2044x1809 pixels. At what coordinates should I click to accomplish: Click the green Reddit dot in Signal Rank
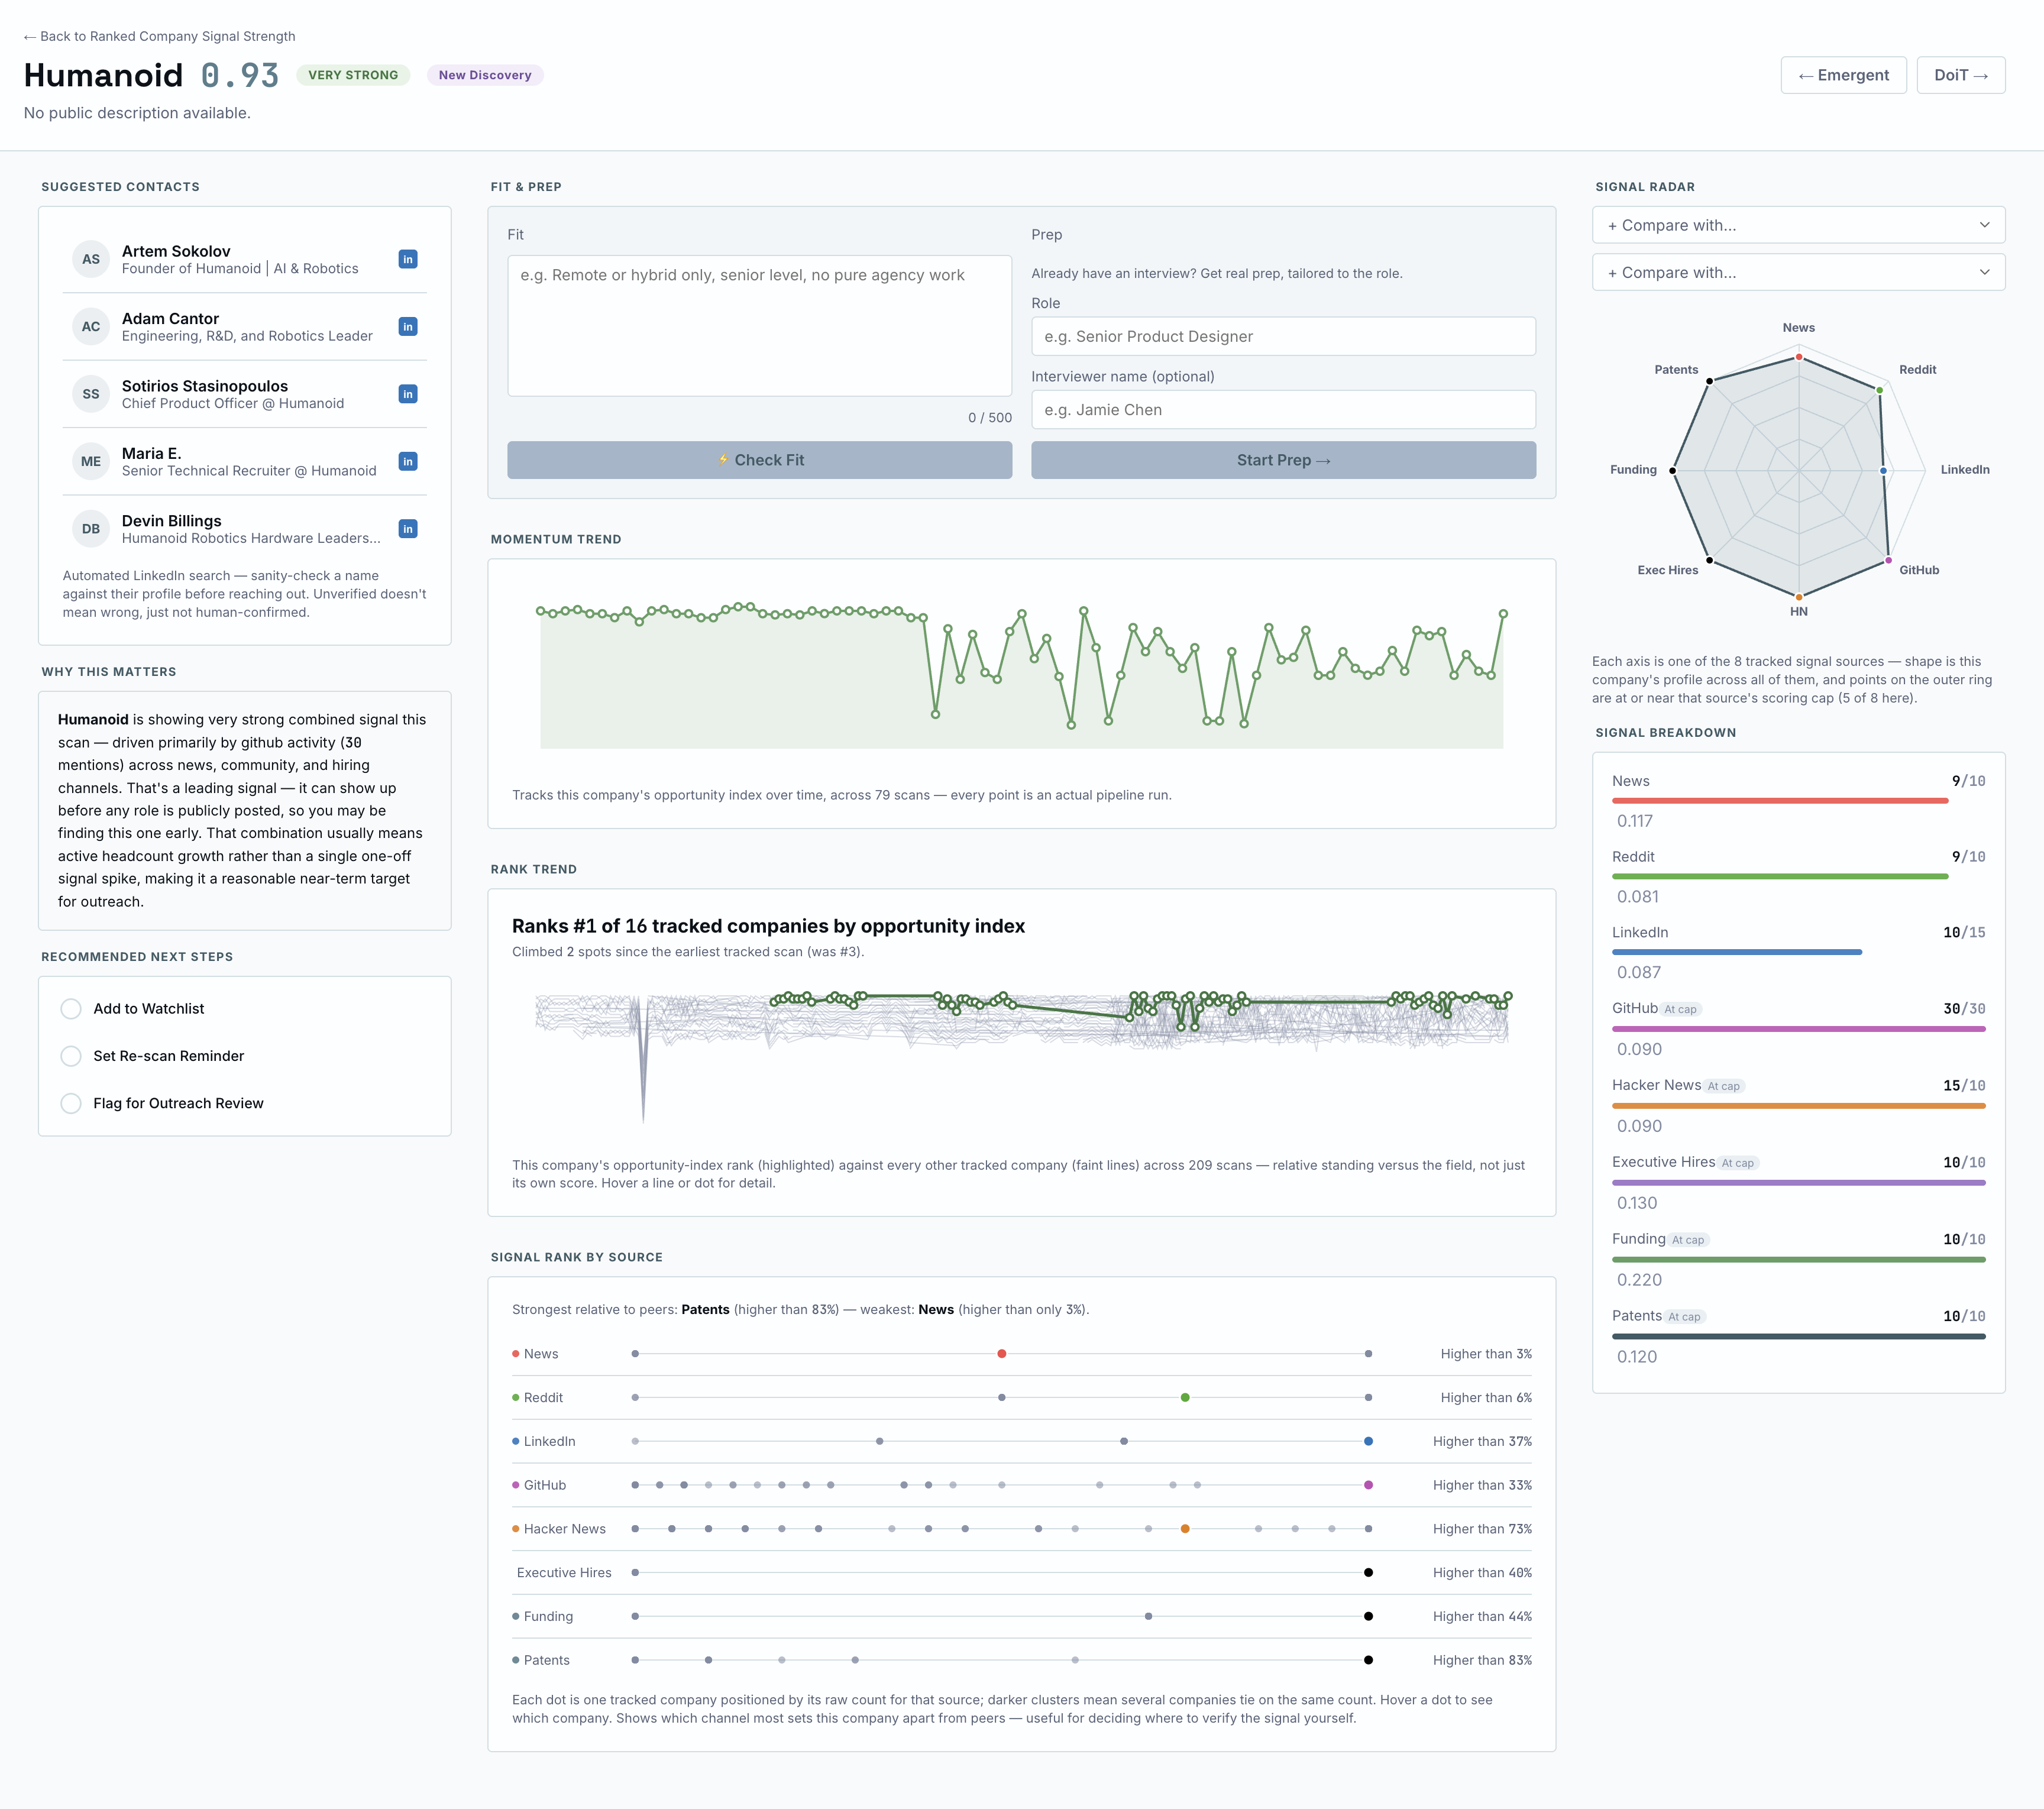(1185, 1397)
